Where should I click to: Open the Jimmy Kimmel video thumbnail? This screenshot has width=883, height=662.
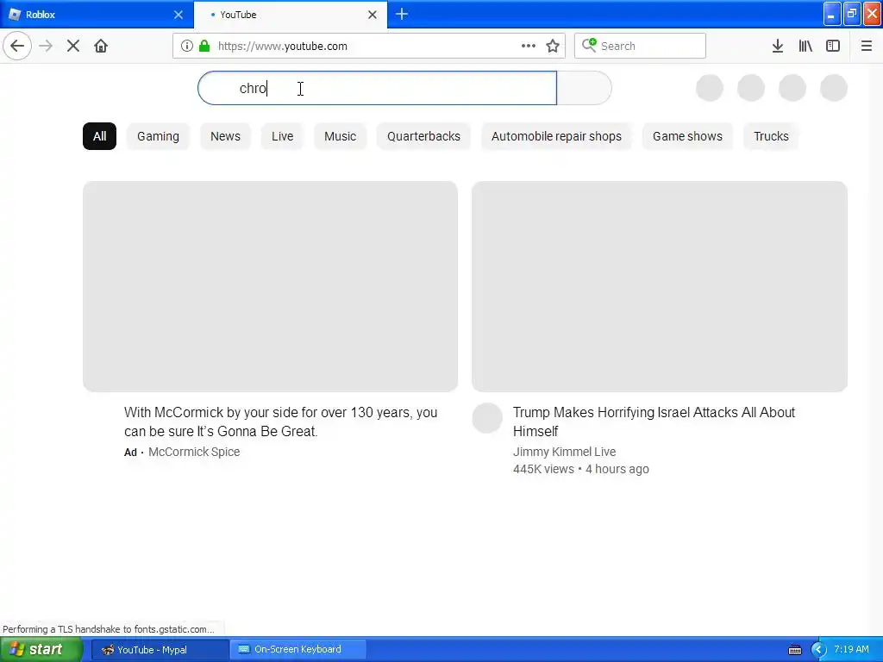point(660,286)
